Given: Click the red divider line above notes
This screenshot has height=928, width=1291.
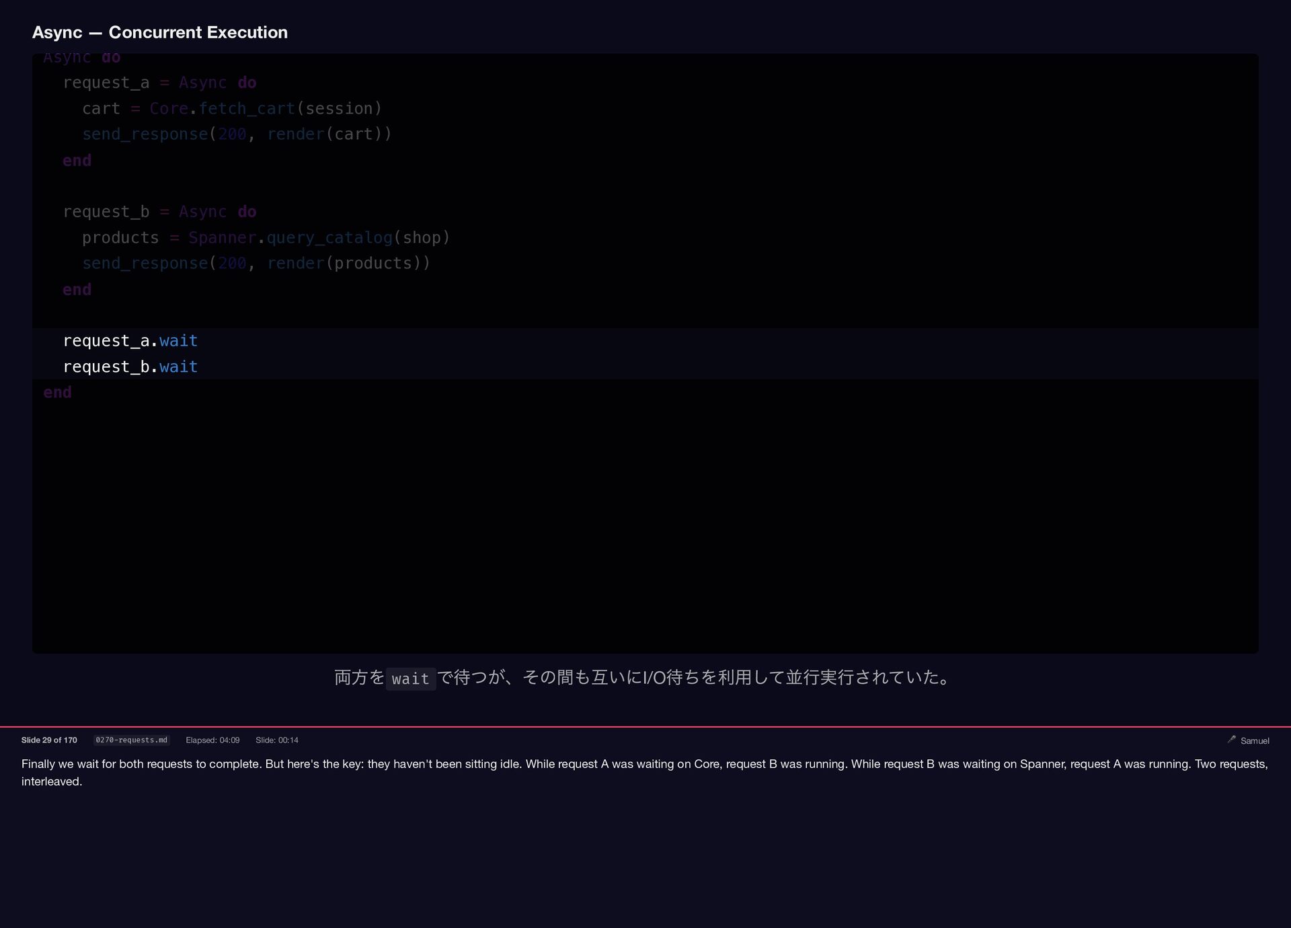Looking at the screenshot, I should click(645, 727).
